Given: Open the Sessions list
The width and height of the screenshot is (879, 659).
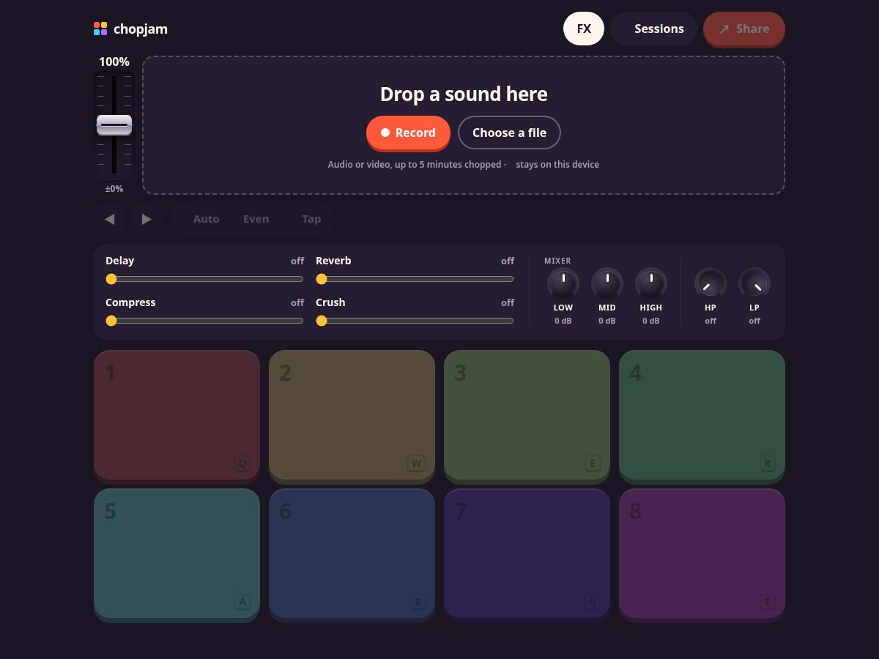Looking at the screenshot, I should pyautogui.click(x=653, y=29).
